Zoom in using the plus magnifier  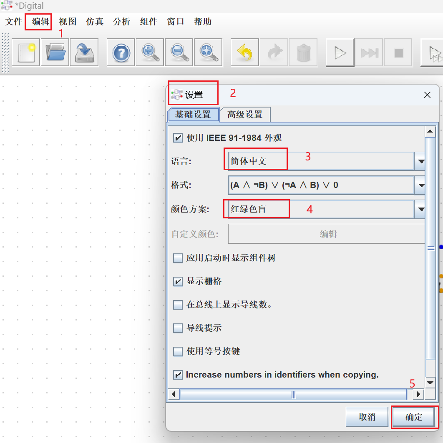click(x=150, y=53)
